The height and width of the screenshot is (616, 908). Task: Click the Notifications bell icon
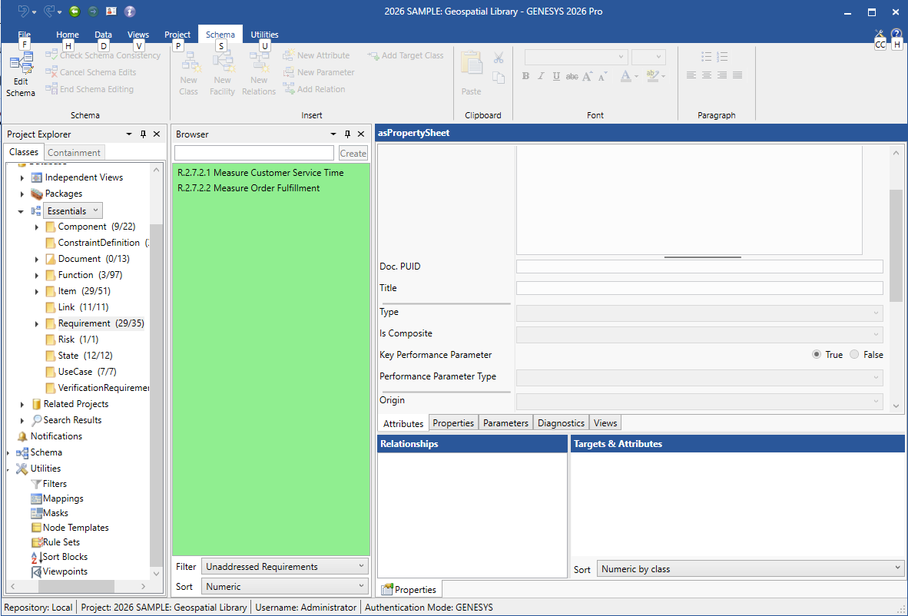point(22,436)
